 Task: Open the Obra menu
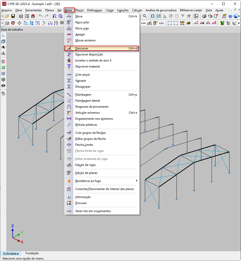pos(18,10)
